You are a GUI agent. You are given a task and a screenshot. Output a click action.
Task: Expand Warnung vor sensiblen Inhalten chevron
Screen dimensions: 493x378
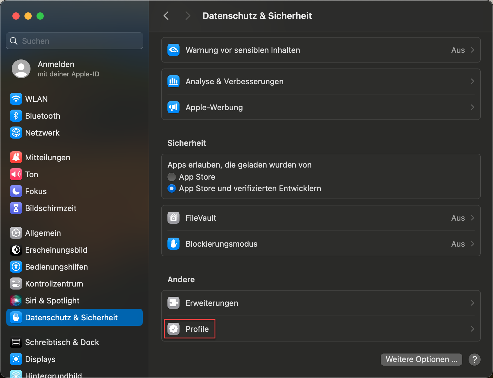coord(472,50)
